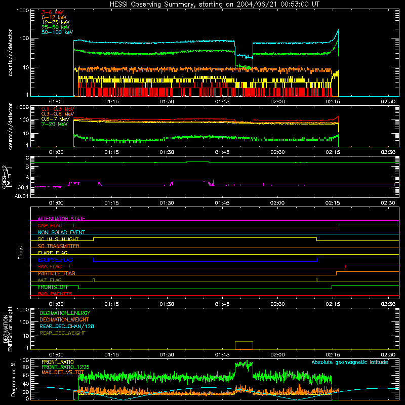This screenshot has height=405, width=405.
Task: Click the AAZ flag spike near 01:10
Action: click(x=94, y=280)
